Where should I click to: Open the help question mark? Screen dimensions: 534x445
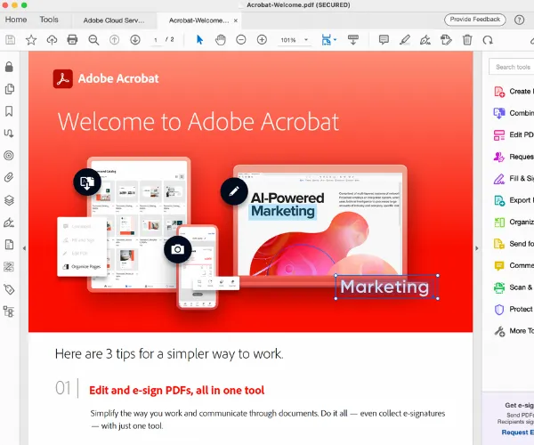pyautogui.click(x=519, y=20)
